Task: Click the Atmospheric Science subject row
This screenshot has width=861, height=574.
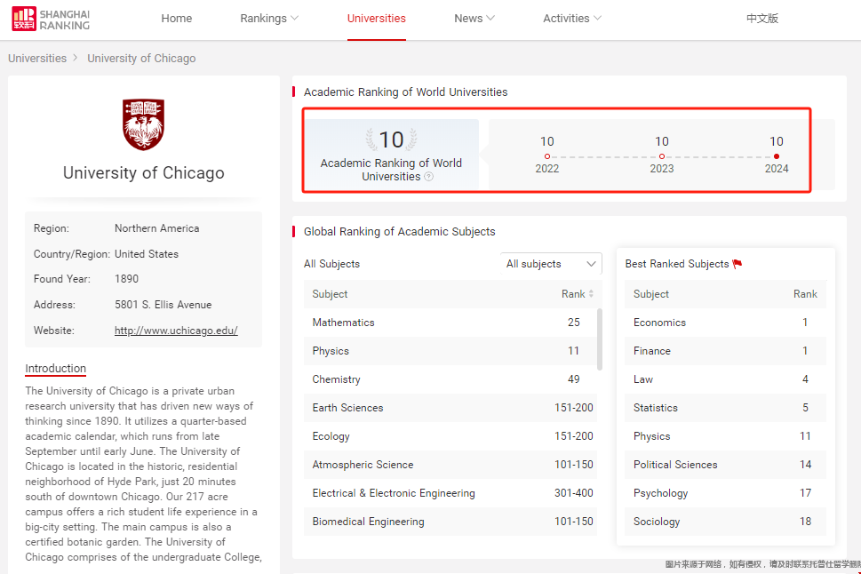Action: 450,465
